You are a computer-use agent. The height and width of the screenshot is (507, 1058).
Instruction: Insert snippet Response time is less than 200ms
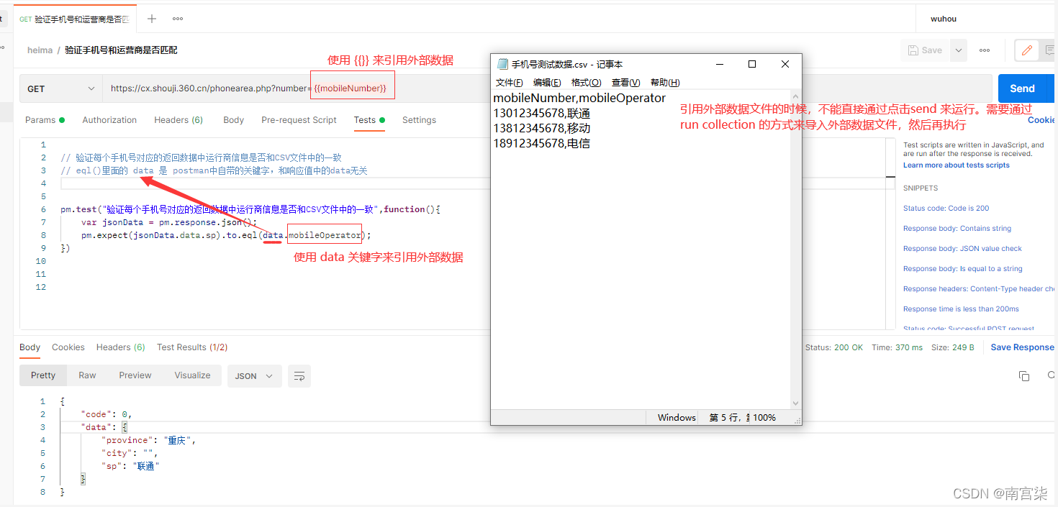[x=961, y=309]
